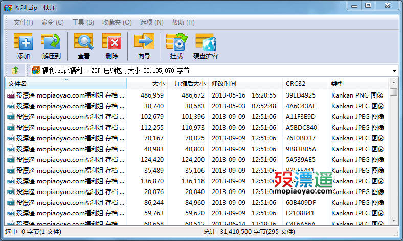The height and width of the screenshot is (241, 403).
Task: Click the JPEG file icon of 86,244 row
Action: [x=11, y=203]
